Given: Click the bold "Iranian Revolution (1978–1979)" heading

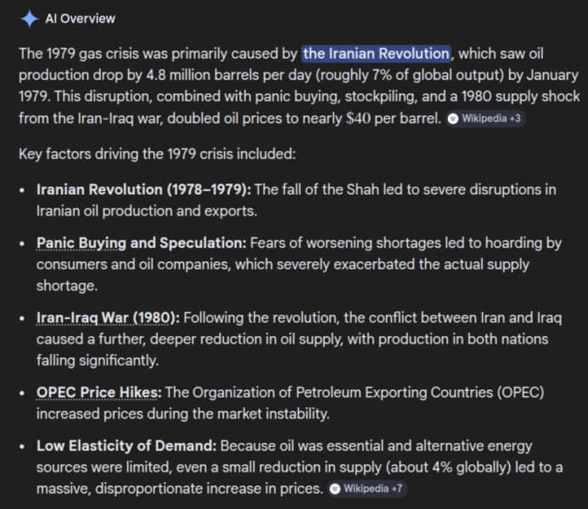Looking at the screenshot, I should point(143,189).
